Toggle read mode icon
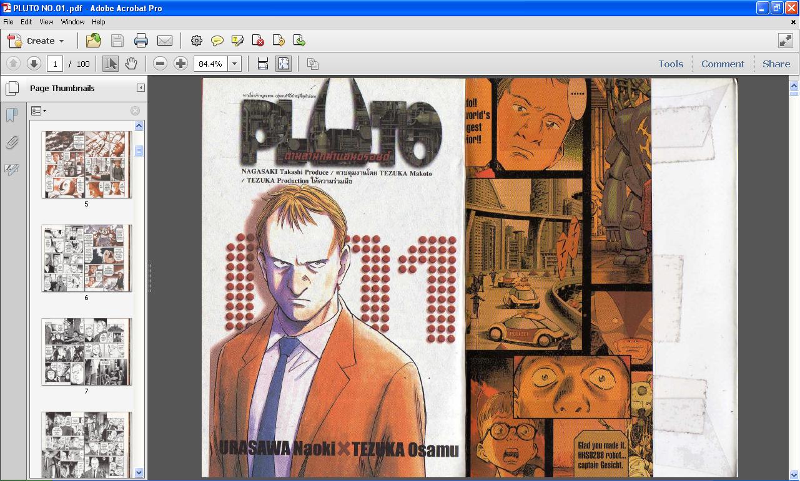The height and width of the screenshot is (481, 800). (x=786, y=41)
